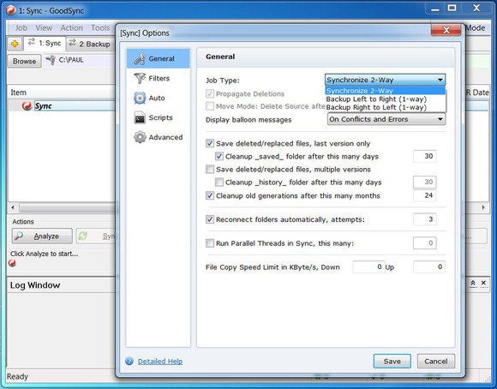Click the Analyze button
497x389 pixels.
42,236
